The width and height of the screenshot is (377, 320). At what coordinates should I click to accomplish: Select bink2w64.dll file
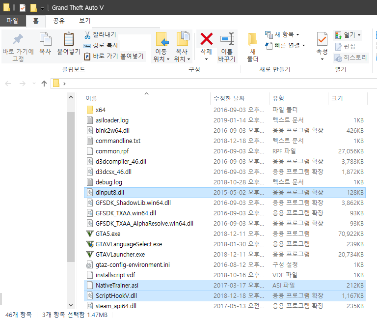pyautogui.click(x=224, y=130)
